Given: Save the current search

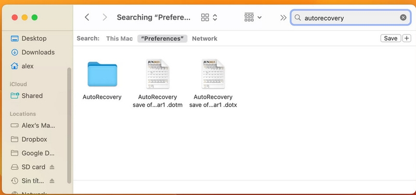Looking at the screenshot, I should pyautogui.click(x=391, y=38).
